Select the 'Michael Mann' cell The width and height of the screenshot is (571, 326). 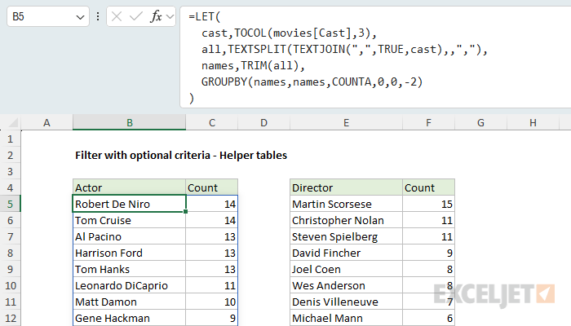[x=347, y=318]
